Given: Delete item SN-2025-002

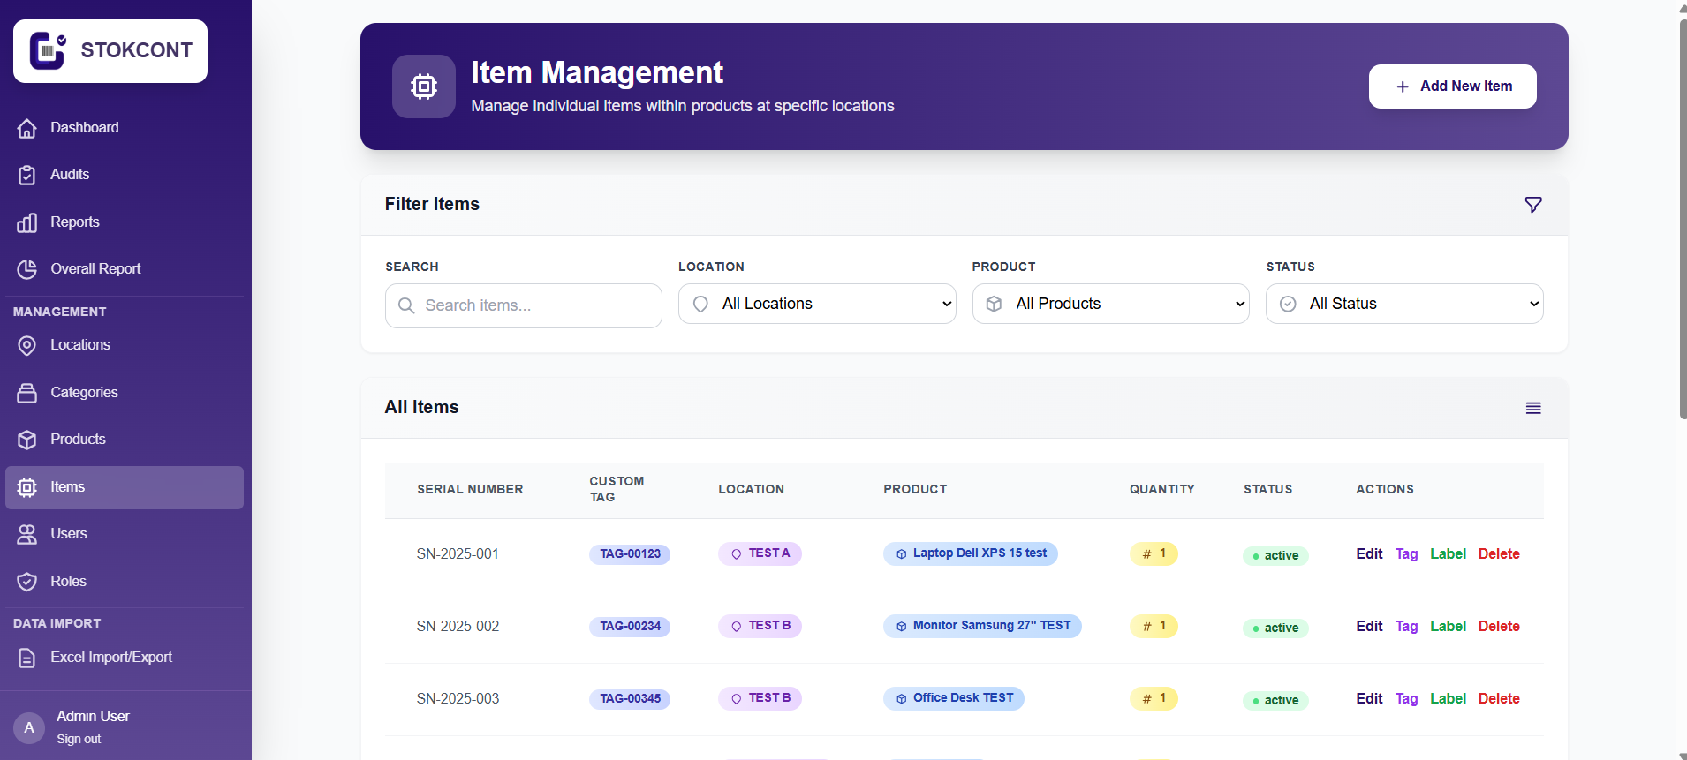Looking at the screenshot, I should [x=1499, y=627].
